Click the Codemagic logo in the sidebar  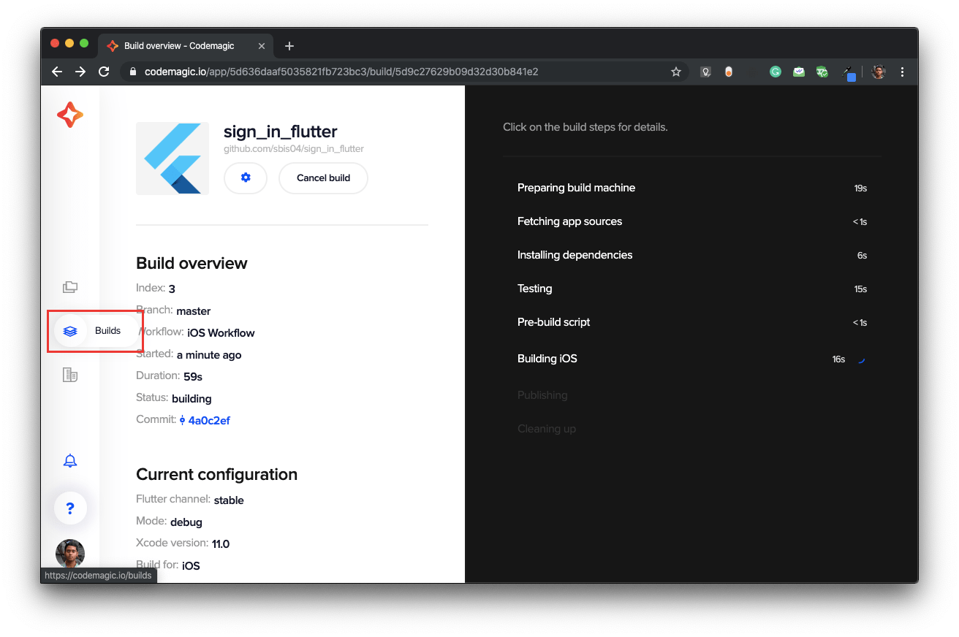click(x=69, y=115)
